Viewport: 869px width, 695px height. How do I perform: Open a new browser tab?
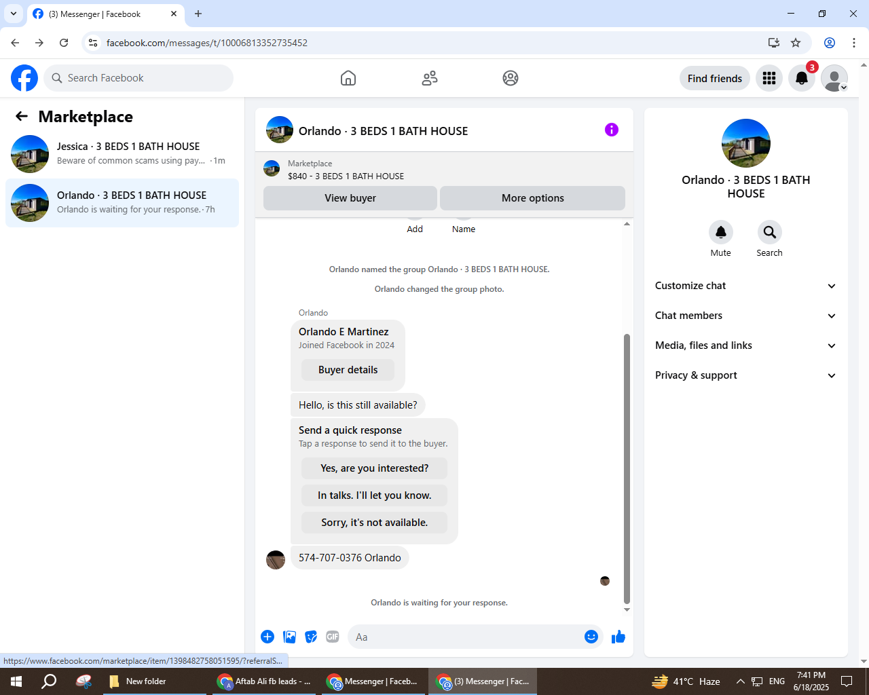[x=198, y=14]
